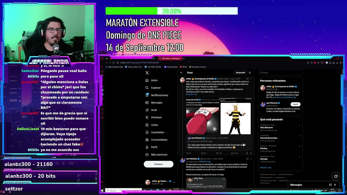Compose new message icon in Mensajes drawer
The image size is (347, 195).
click(330, 185)
